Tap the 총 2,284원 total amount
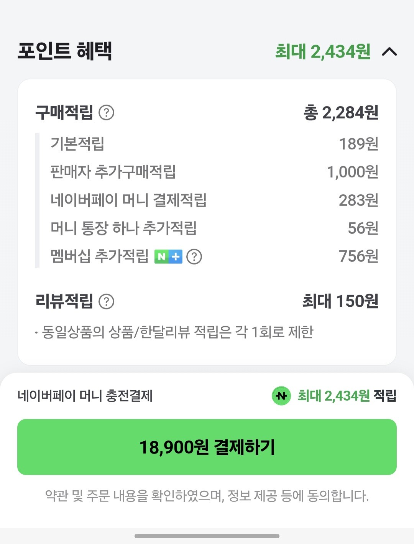Image resolution: width=414 pixels, height=544 pixels. point(341,113)
